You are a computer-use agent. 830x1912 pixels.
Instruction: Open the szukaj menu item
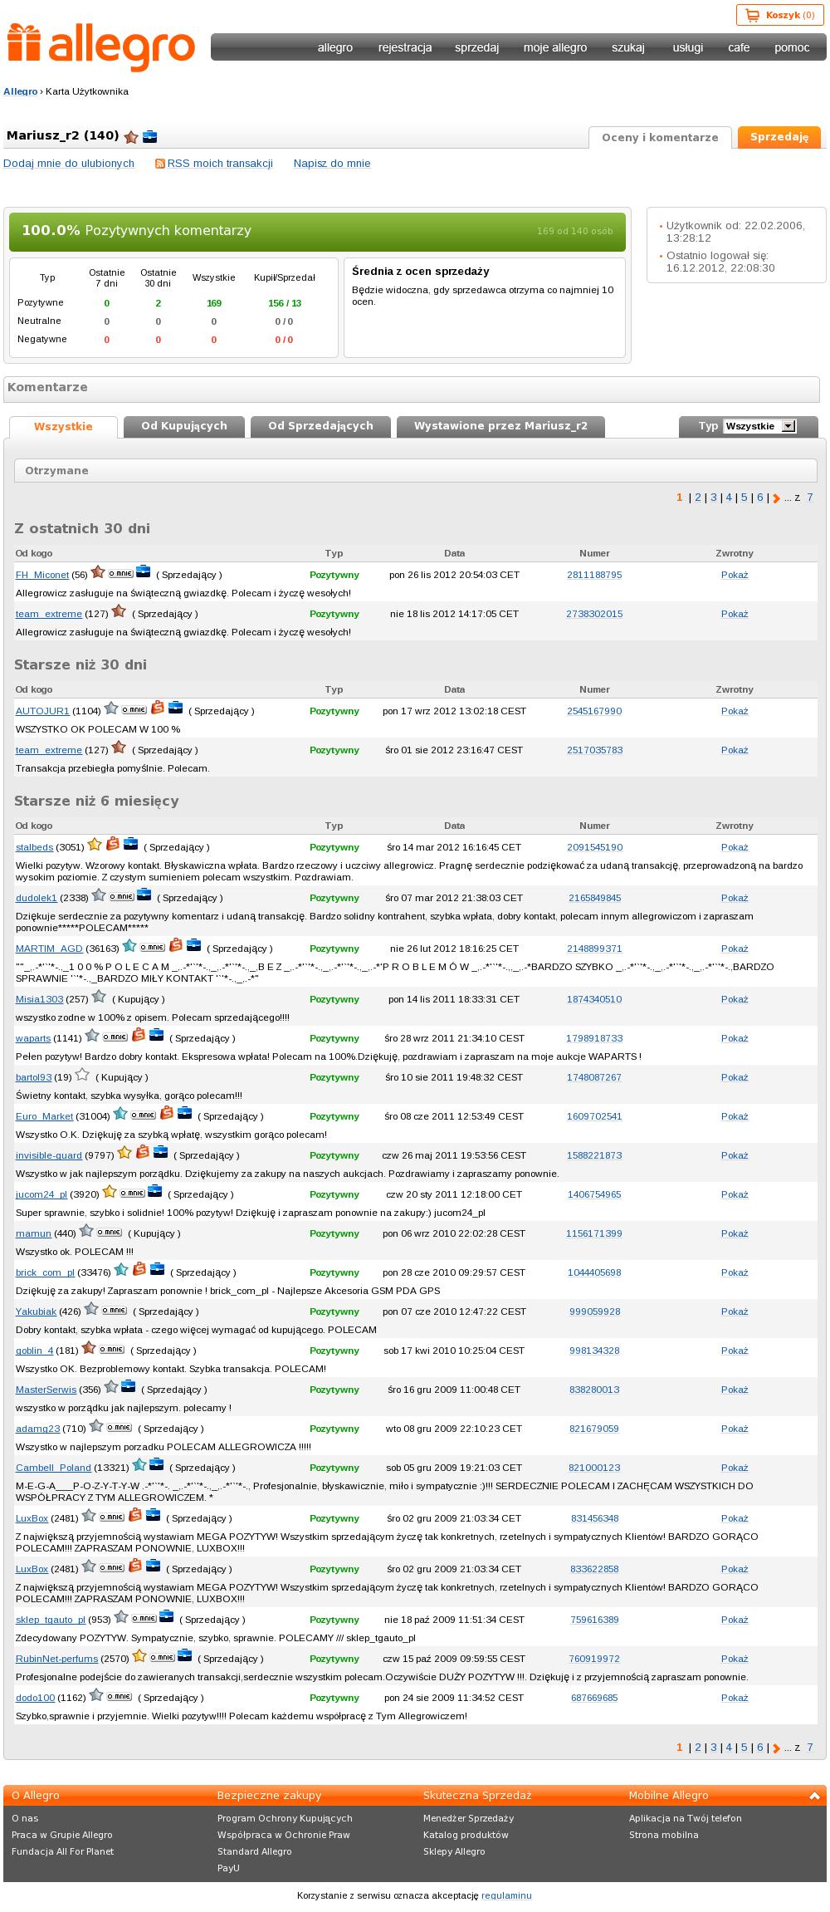point(628,47)
